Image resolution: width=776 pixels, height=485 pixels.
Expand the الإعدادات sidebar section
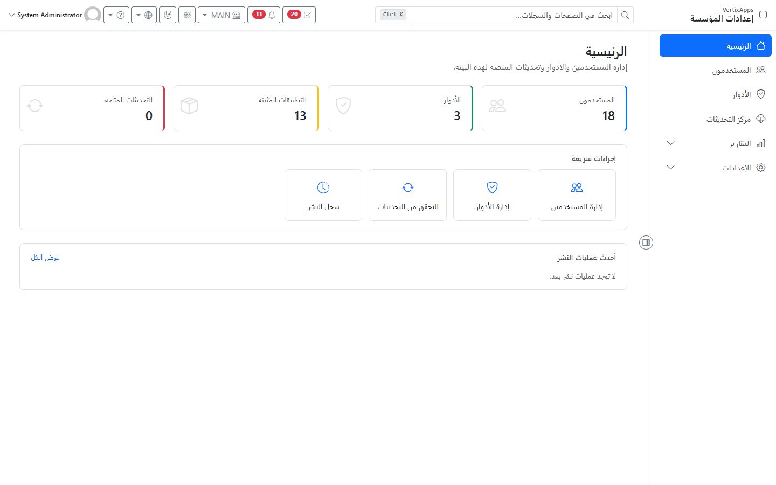(x=716, y=168)
